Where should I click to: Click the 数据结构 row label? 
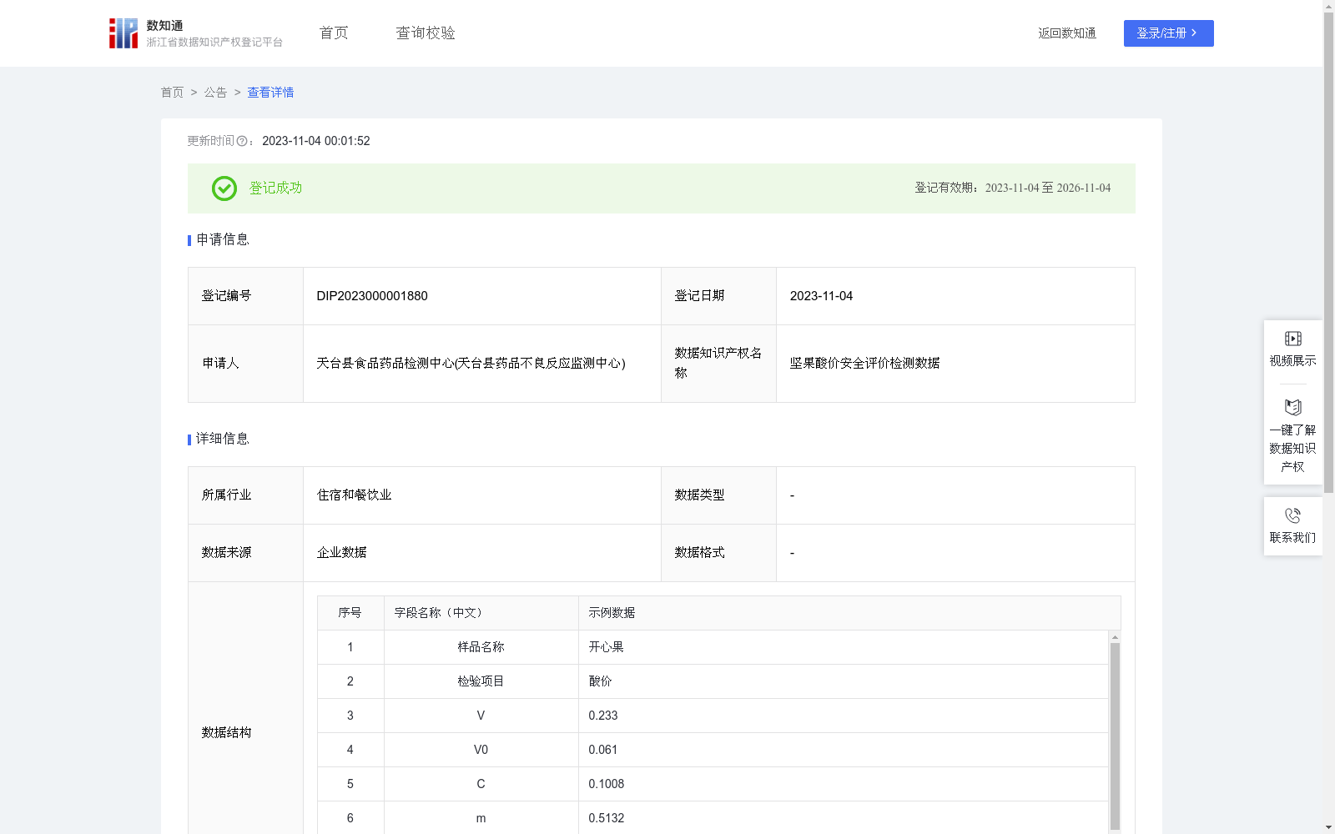click(x=226, y=733)
